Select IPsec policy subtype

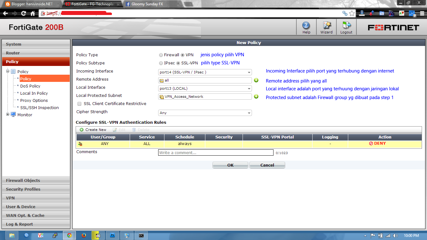pyautogui.click(x=161, y=63)
